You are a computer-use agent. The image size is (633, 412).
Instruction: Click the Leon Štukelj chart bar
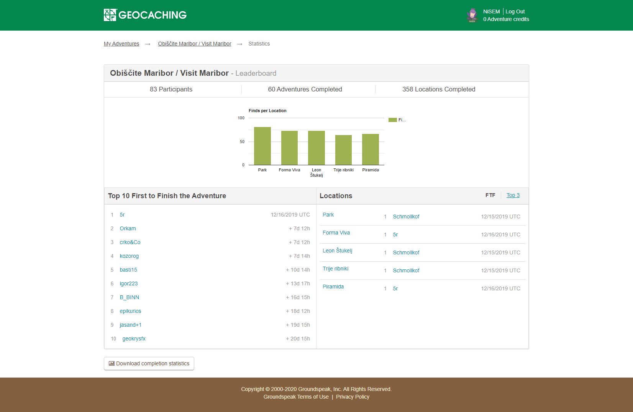click(x=316, y=148)
